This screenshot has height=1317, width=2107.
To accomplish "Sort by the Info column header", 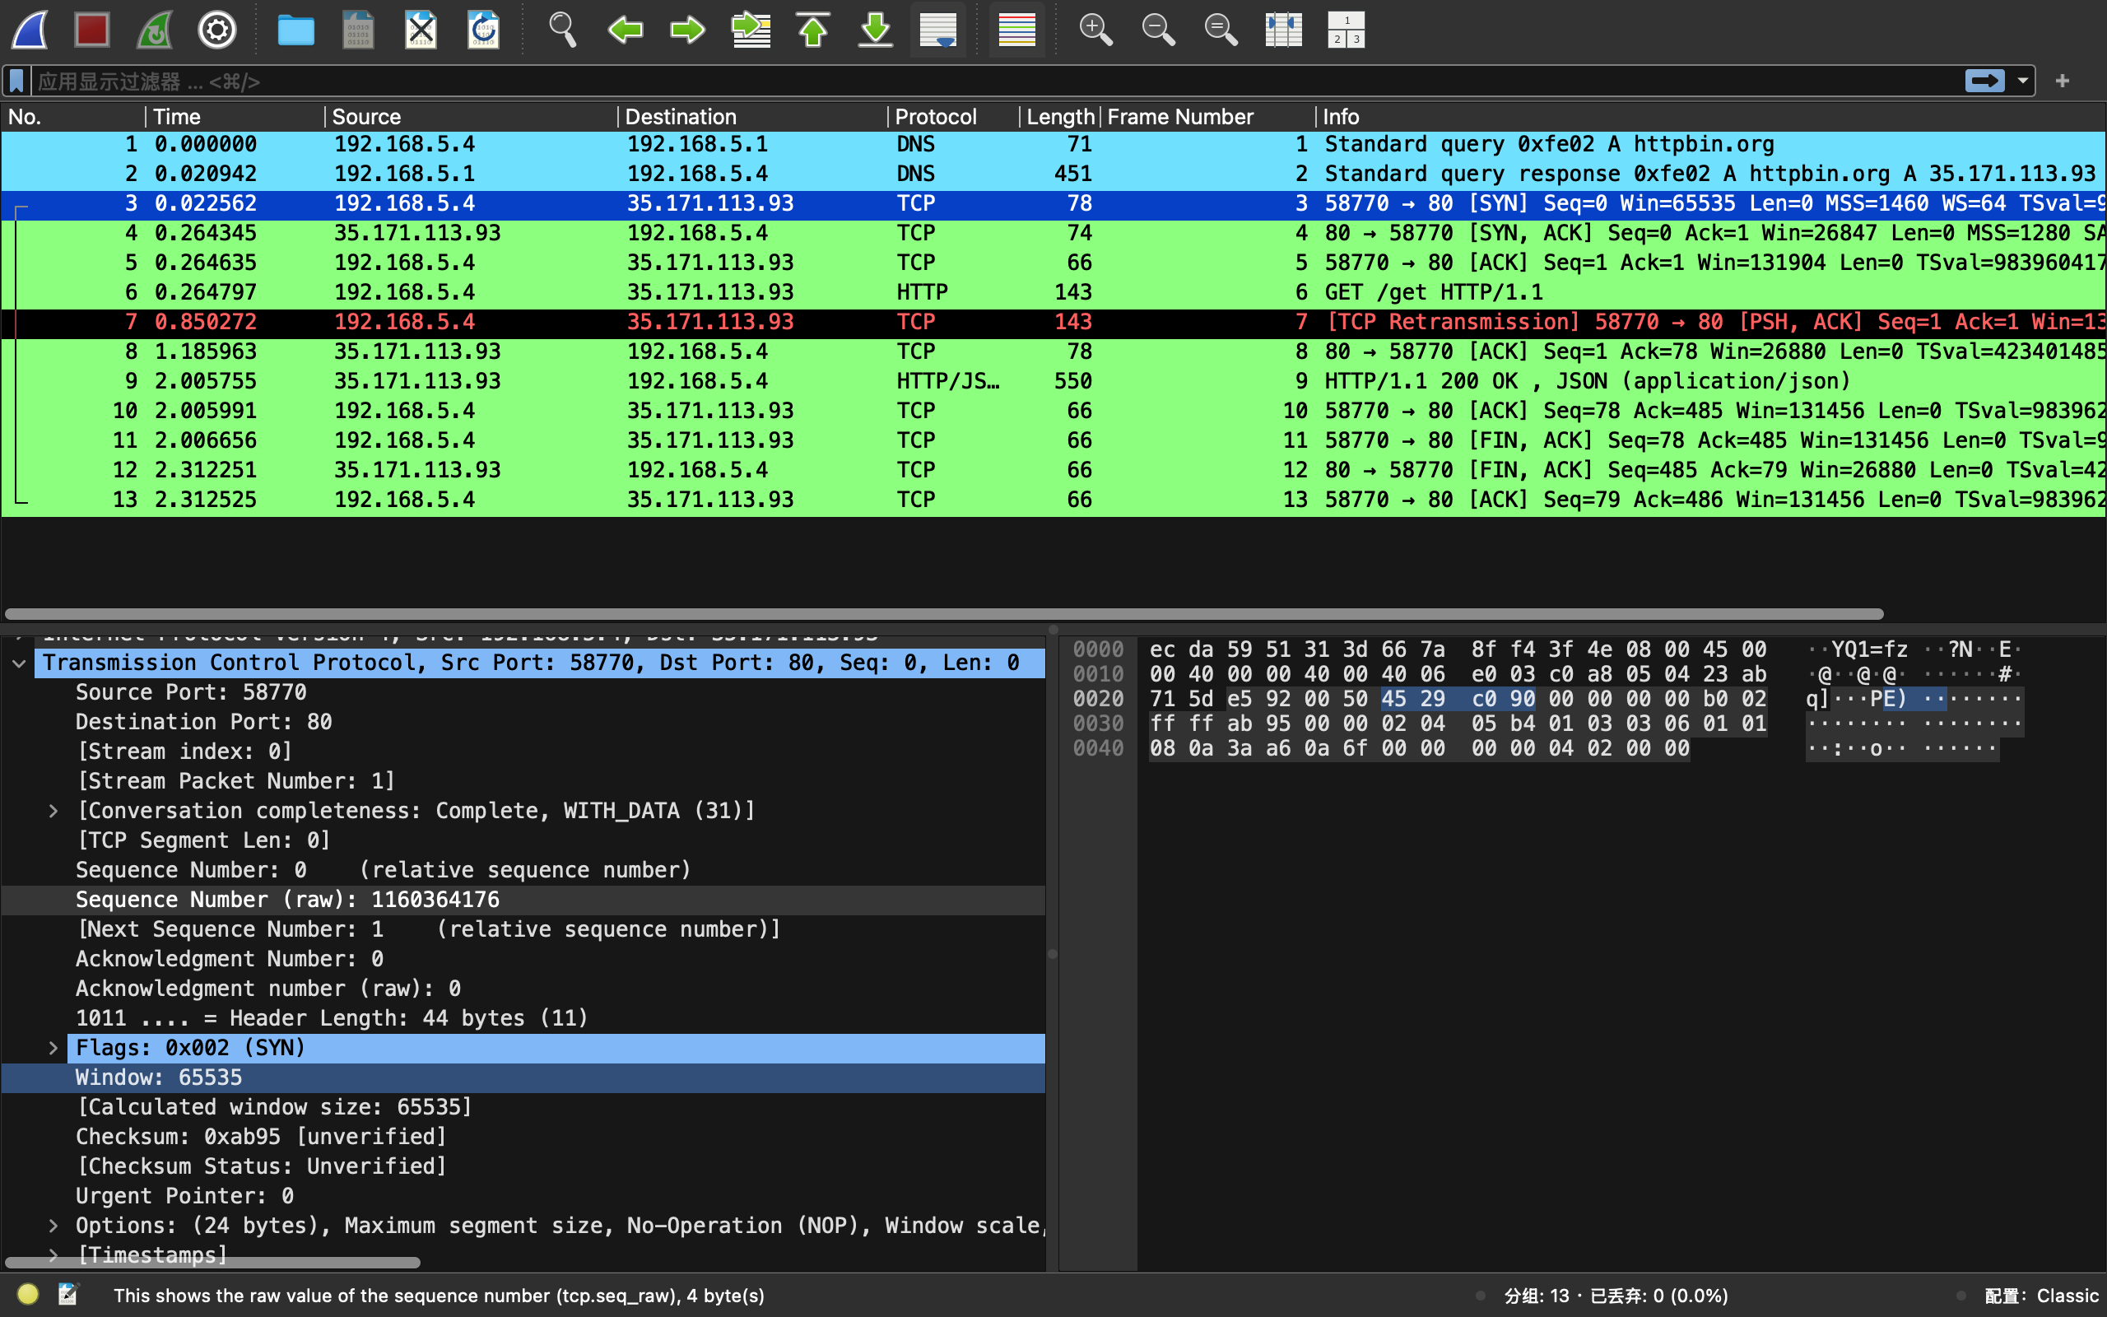I will [1710, 117].
